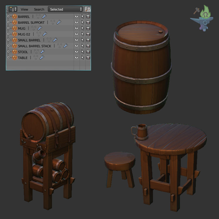The width and height of the screenshot is (219, 219).
Task: Hide the SMALL BARREL object
Action: pos(77,40)
